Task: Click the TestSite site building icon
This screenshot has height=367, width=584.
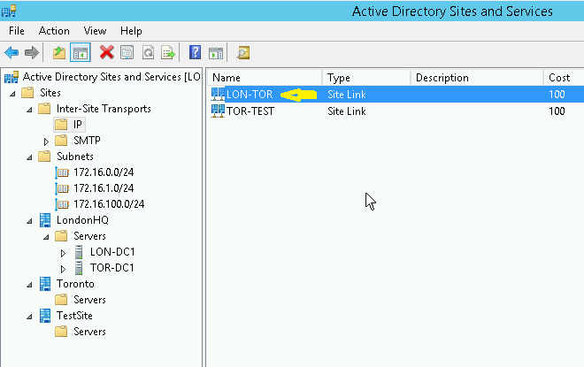Action: tap(45, 316)
